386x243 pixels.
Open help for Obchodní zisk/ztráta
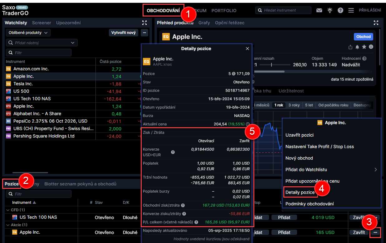point(183,205)
